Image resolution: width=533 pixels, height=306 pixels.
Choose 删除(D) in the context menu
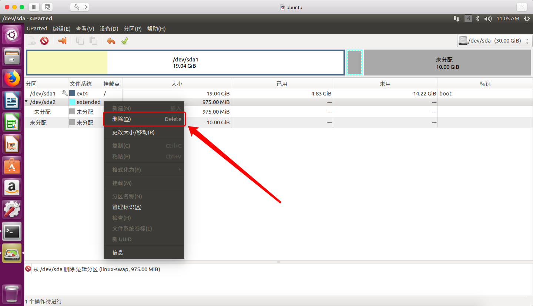[144, 119]
